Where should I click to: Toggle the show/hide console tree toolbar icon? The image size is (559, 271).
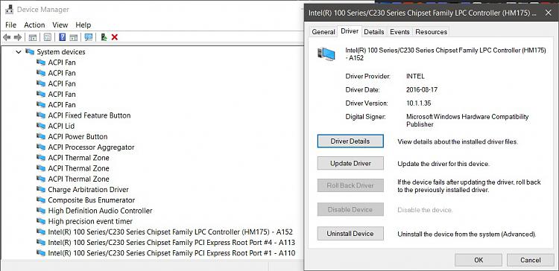(x=33, y=37)
